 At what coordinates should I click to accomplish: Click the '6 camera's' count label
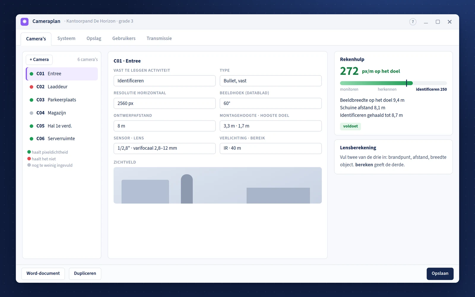tap(88, 60)
